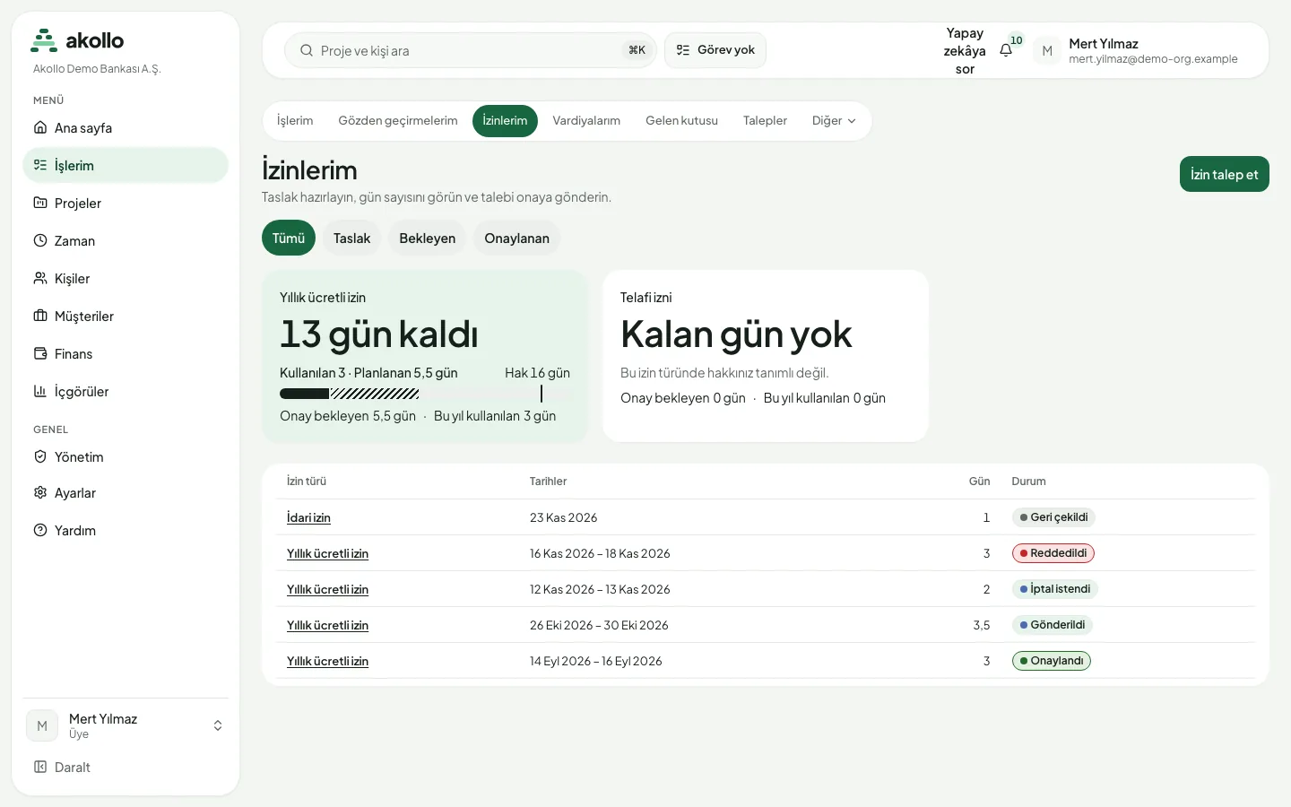Show only Onaylanan leave requests
Screen dimensions: 1291x807
[516, 239]
